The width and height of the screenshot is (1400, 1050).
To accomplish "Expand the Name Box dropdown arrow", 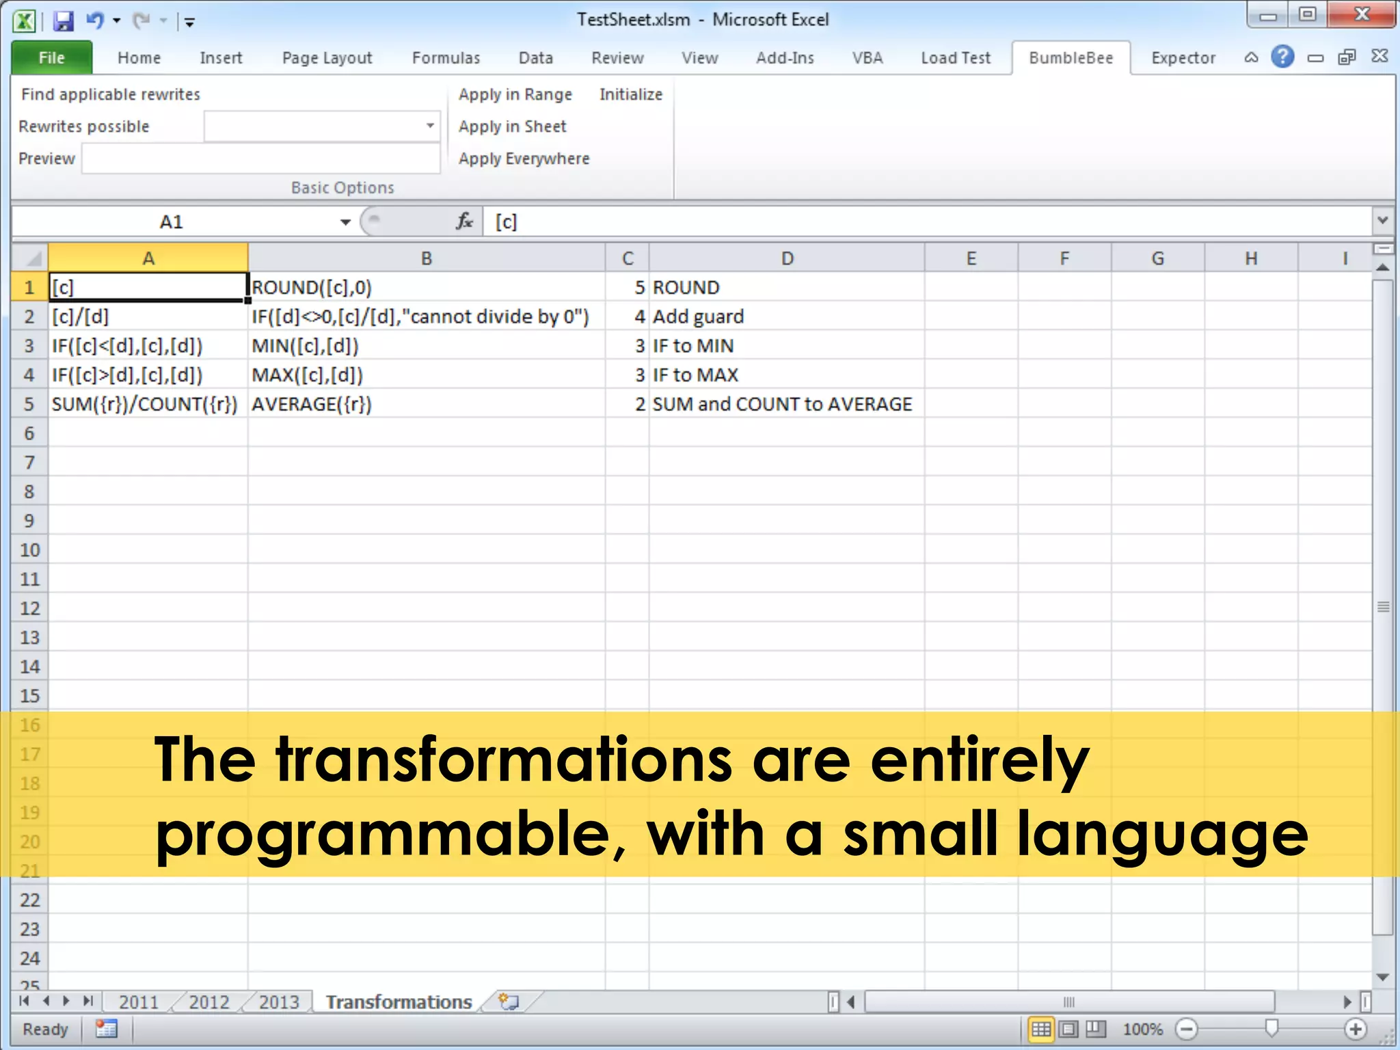I will (345, 222).
